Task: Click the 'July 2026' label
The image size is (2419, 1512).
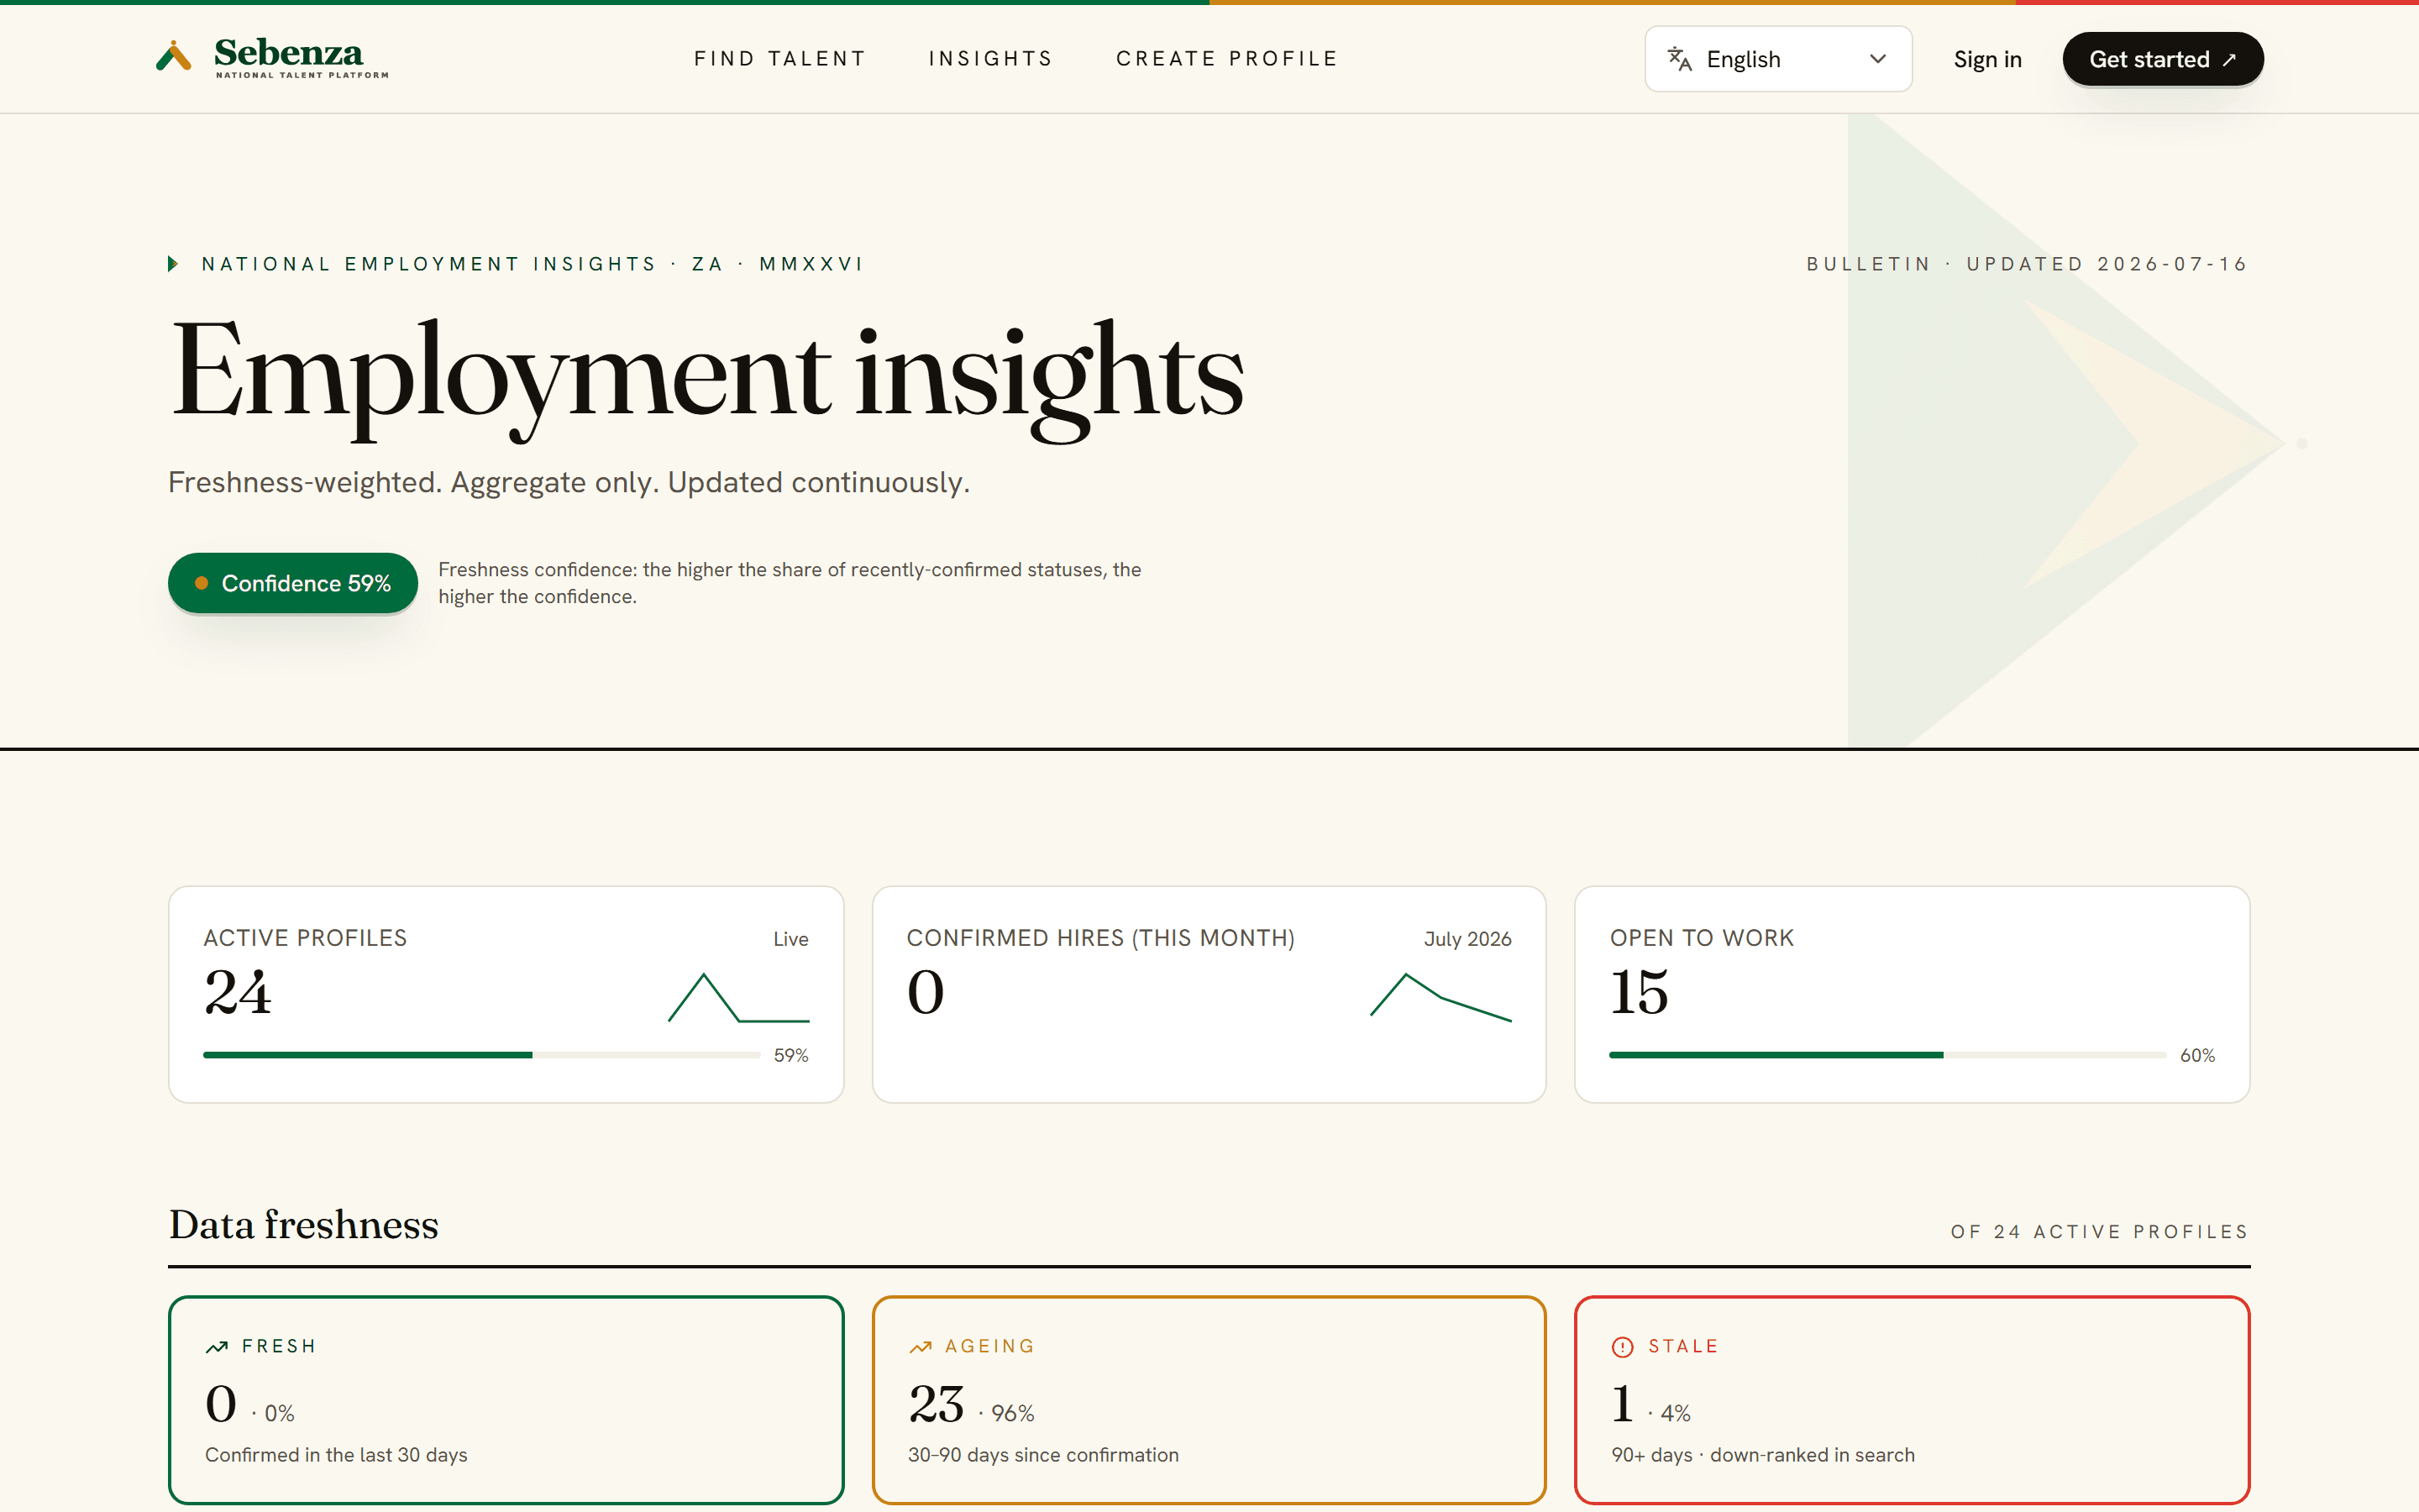Action: (1467, 939)
